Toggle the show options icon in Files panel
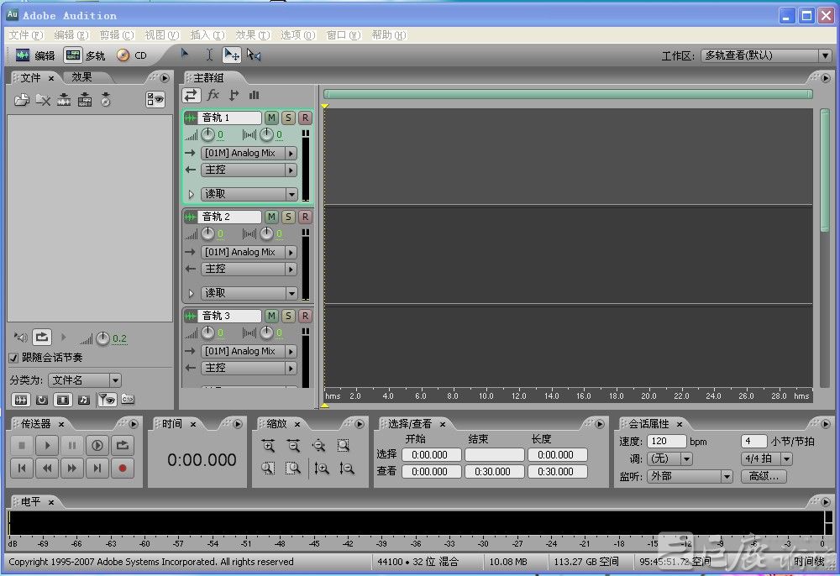The width and height of the screenshot is (840, 576). point(155,100)
